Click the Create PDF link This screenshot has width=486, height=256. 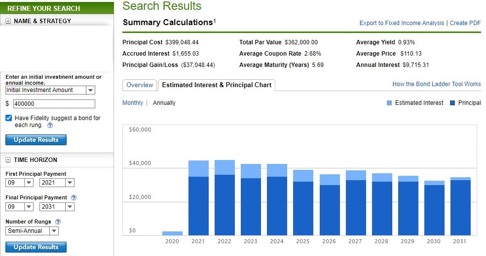465,23
